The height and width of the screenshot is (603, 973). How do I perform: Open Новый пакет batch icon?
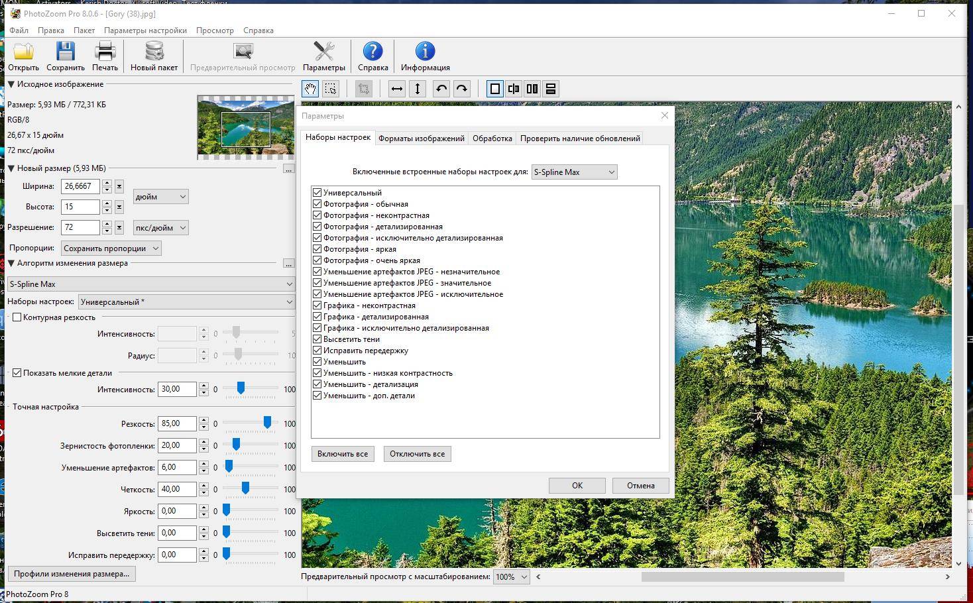click(154, 52)
